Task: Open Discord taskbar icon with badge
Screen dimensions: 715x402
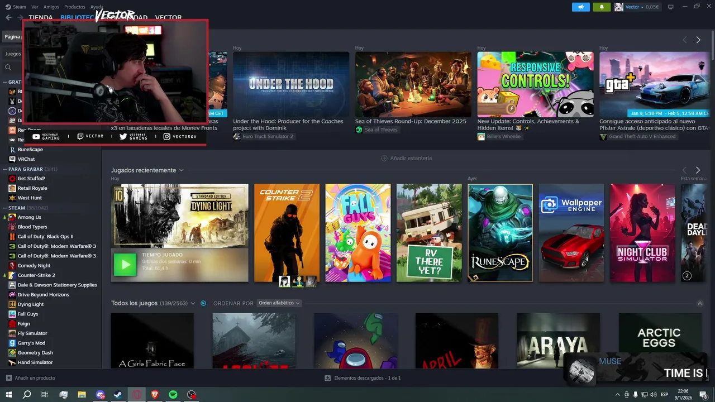Action: pos(101,395)
